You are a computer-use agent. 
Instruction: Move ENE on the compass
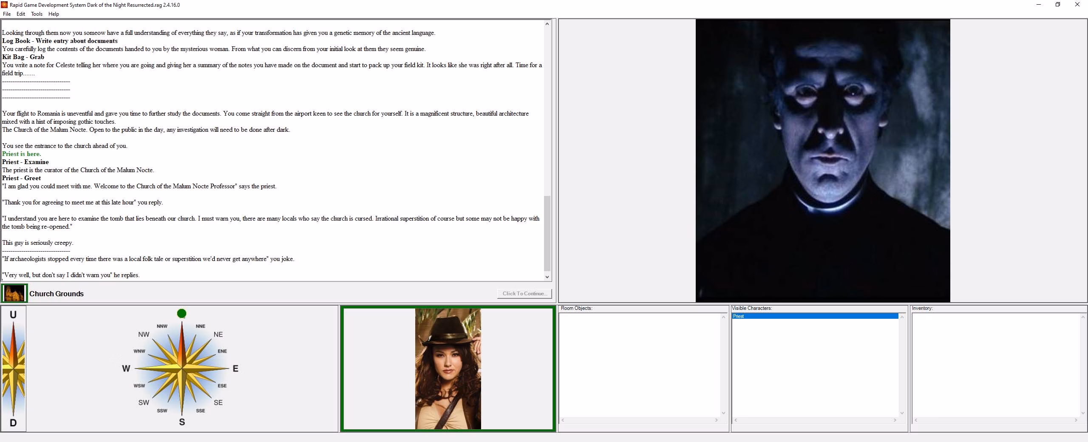pos(222,351)
